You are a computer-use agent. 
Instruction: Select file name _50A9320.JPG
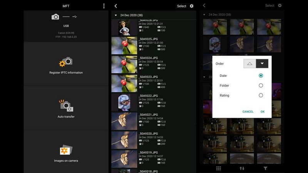click(148, 133)
